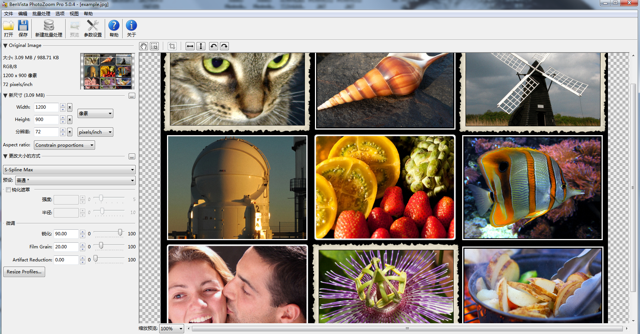Viewport: 640px width, 334px height.
Task: Open the 视图 menu
Action: point(74,14)
